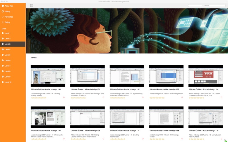This screenshot has height=142, width=228.
Task: Select Level 9 in sidebar
Action: pos(13,77)
